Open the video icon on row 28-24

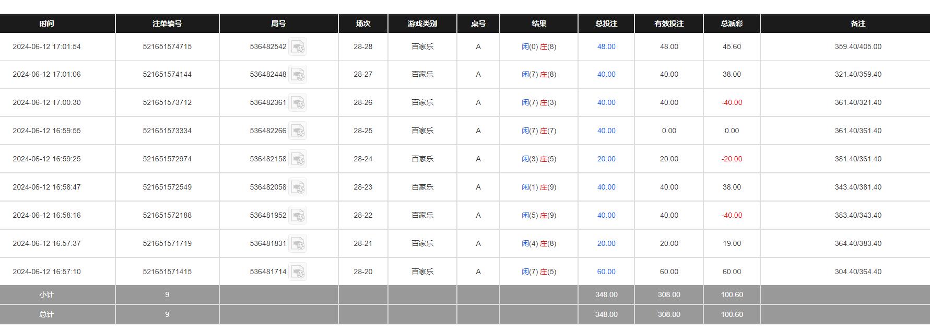tap(299, 159)
